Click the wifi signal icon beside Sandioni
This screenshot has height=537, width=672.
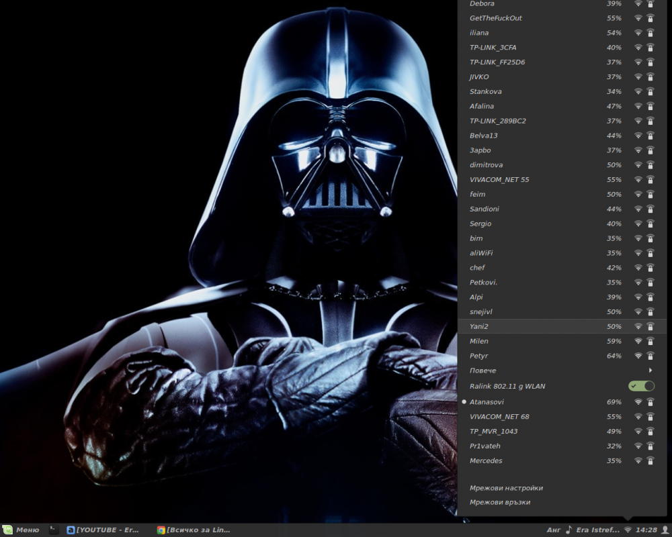638,209
